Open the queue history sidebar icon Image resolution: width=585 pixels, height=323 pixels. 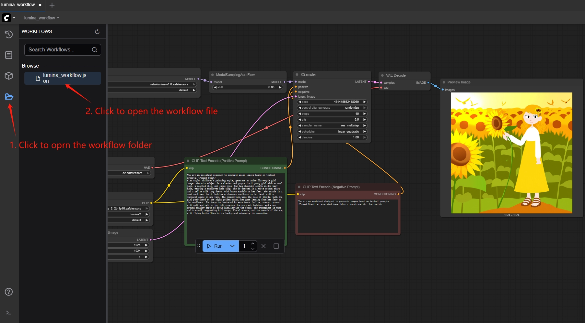[x=9, y=34]
